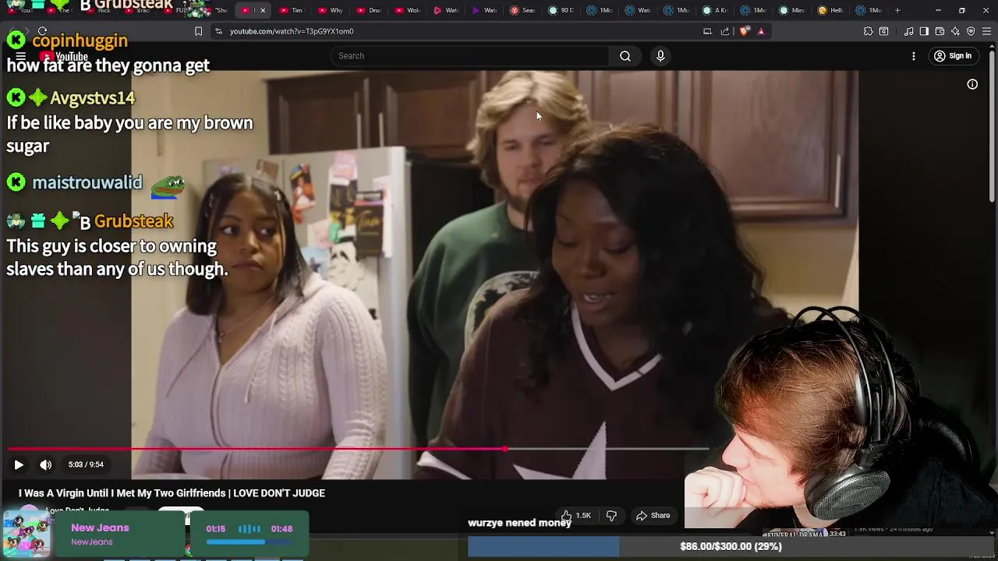Switch to the '90 D' tab
This screenshot has width=998, height=561.
(x=561, y=10)
